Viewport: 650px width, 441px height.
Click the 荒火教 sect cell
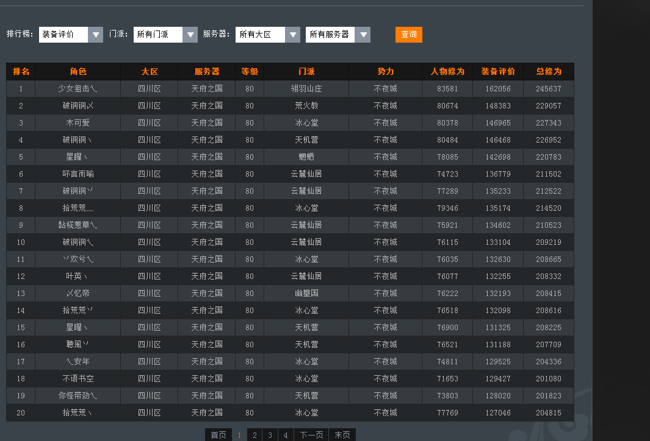coord(306,105)
